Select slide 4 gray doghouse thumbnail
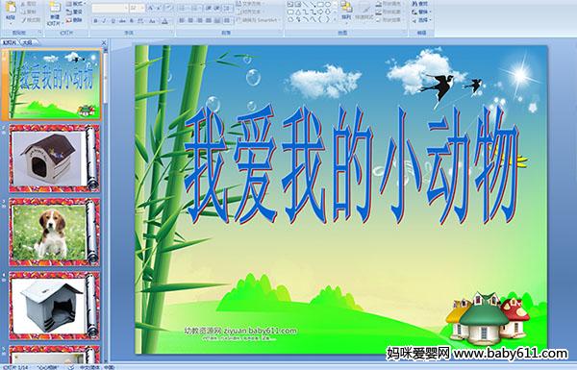The height and width of the screenshot is (370, 577). pos(55,306)
